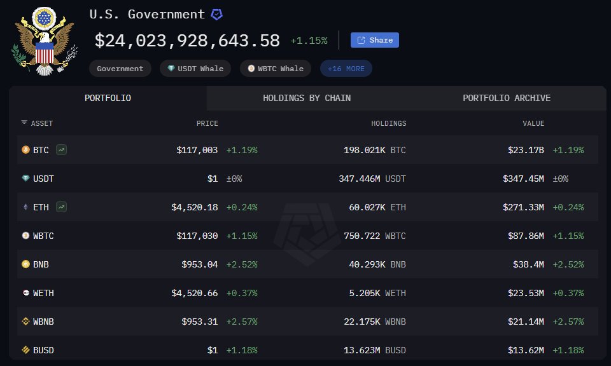
Task: Click the BNB price $953.04
Action: 199,264
